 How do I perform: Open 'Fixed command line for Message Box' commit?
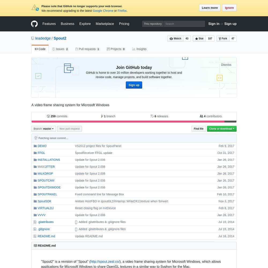(x=99, y=194)
